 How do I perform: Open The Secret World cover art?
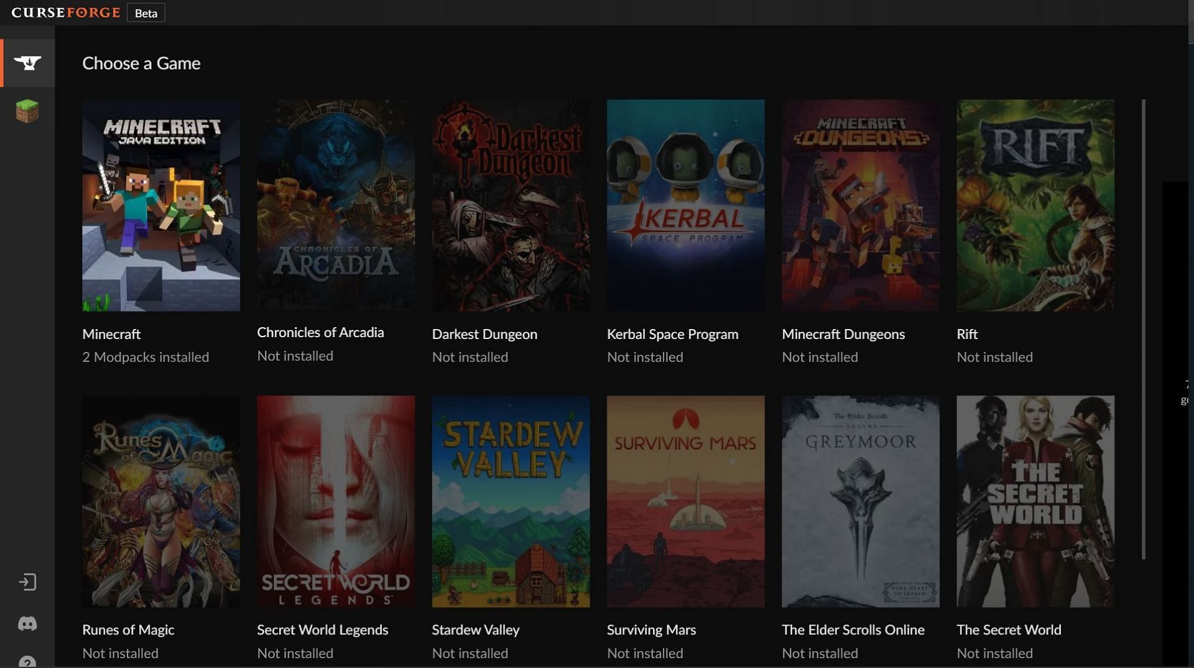pos(1035,501)
